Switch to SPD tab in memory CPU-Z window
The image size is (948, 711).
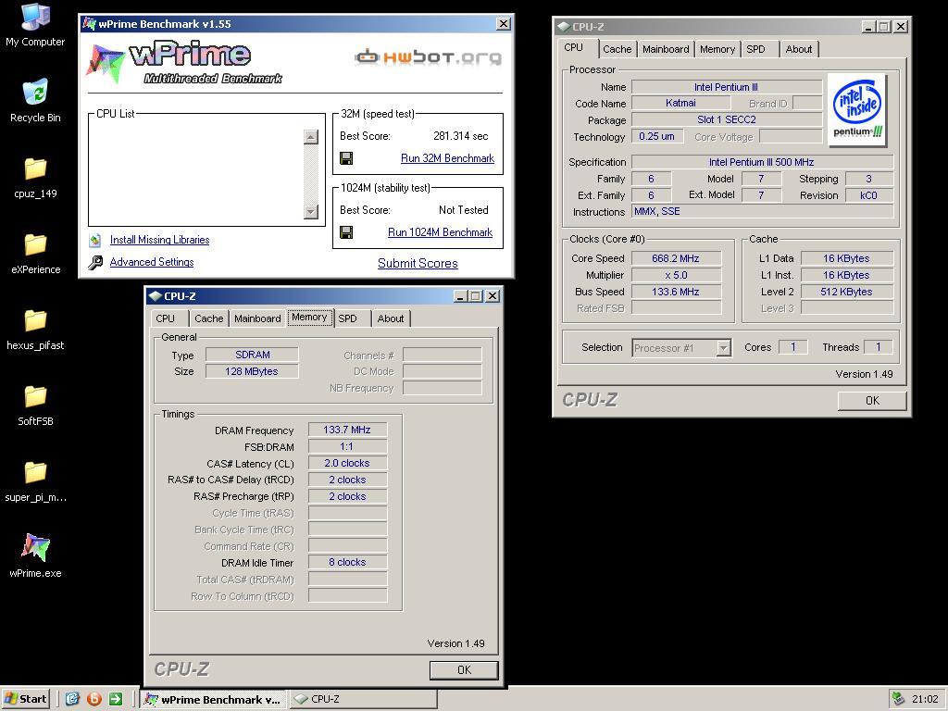(348, 318)
